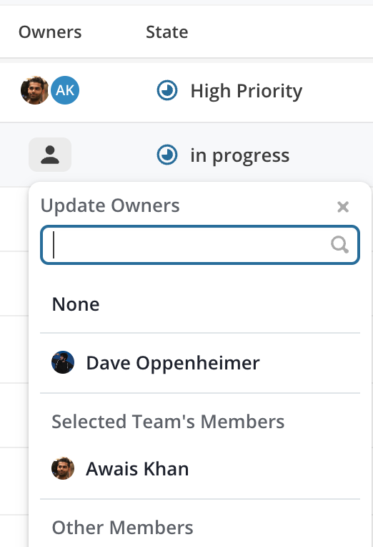The image size is (373, 547).
Task: Click Awais Khan's avatar picture
Action: pyautogui.click(x=63, y=468)
